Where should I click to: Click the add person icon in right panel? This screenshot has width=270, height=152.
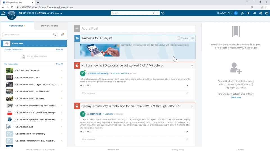pos(236,68)
